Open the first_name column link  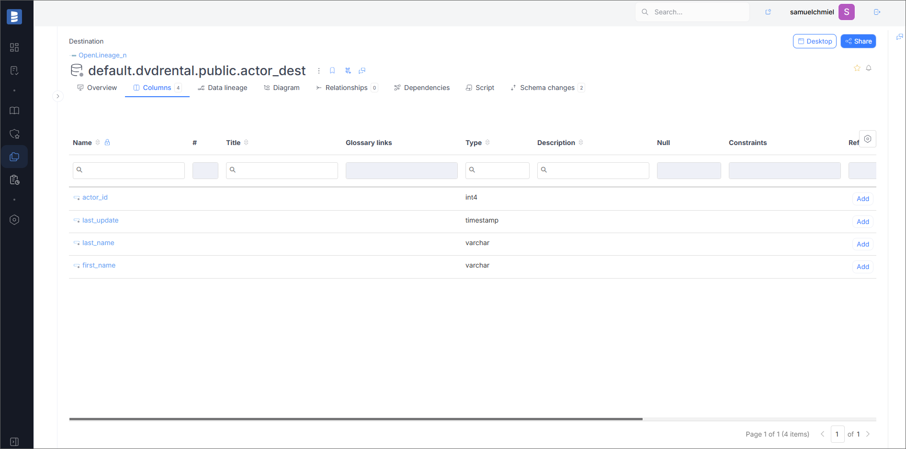click(x=99, y=265)
